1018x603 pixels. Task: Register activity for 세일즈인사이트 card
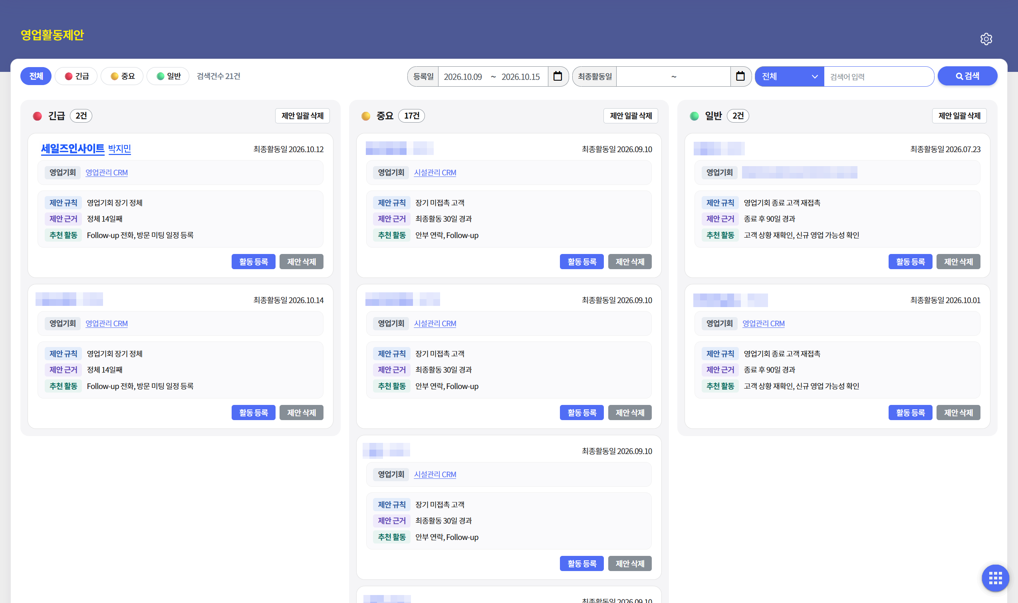tap(254, 262)
